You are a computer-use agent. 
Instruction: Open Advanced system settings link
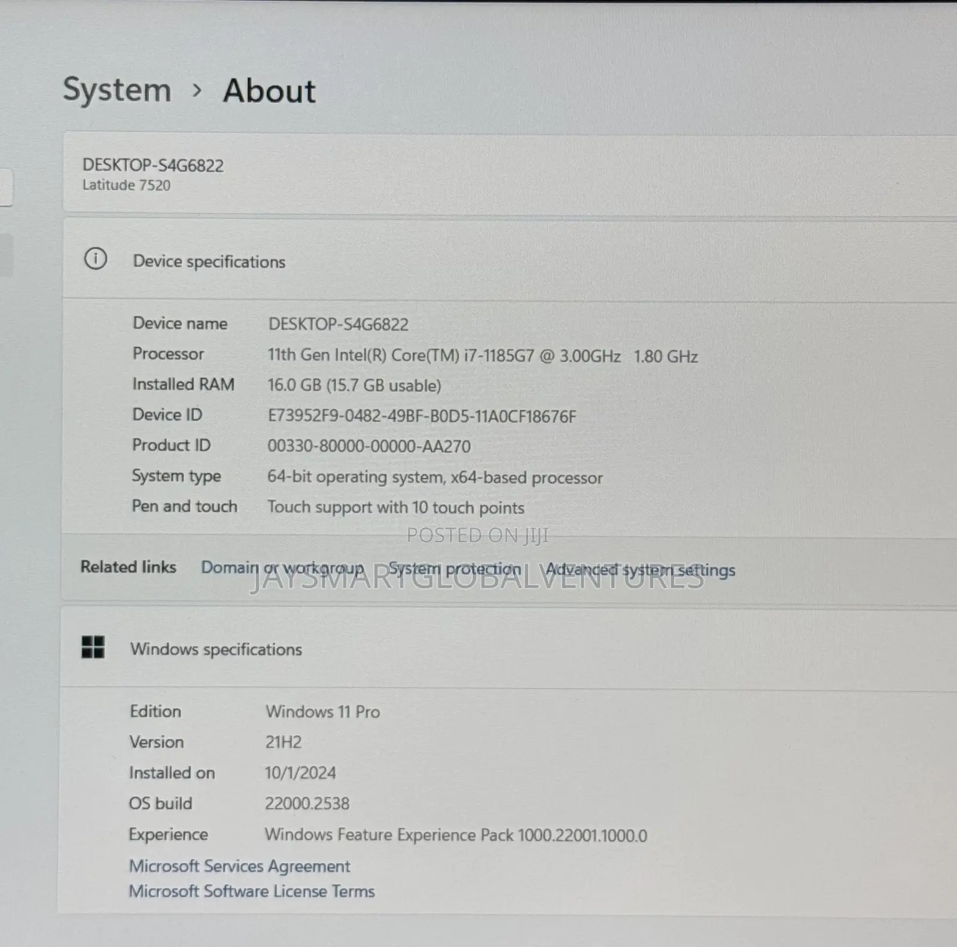[x=641, y=570]
